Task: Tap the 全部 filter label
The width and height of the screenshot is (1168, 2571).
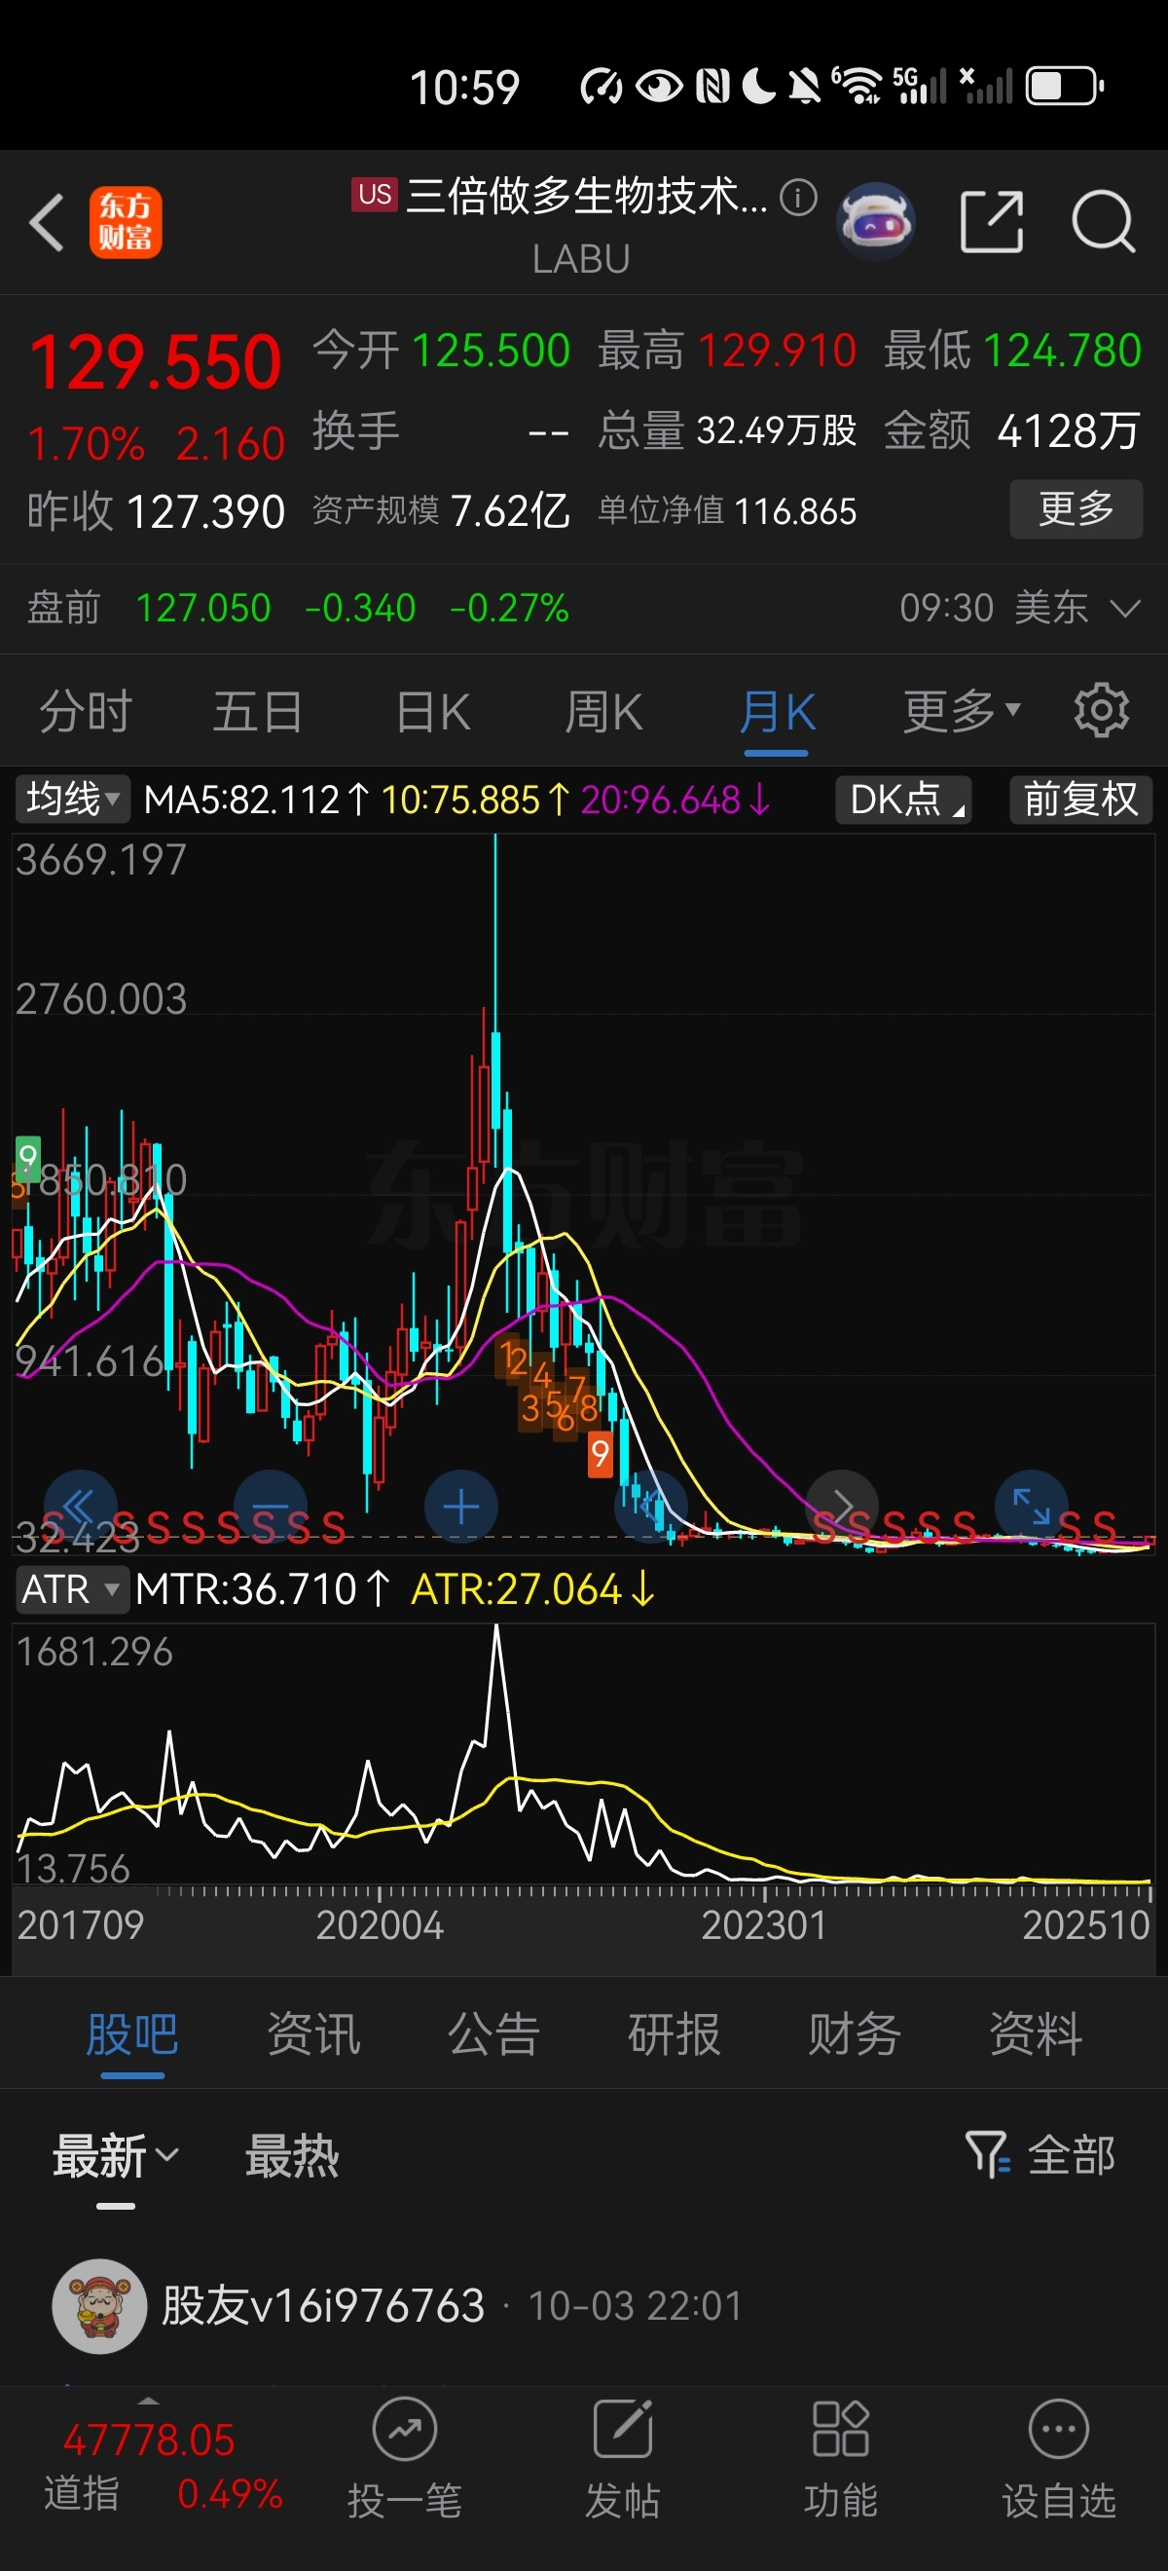Action: pyautogui.click(x=1072, y=2155)
